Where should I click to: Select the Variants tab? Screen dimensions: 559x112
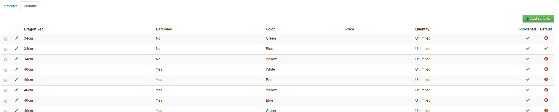30,6
